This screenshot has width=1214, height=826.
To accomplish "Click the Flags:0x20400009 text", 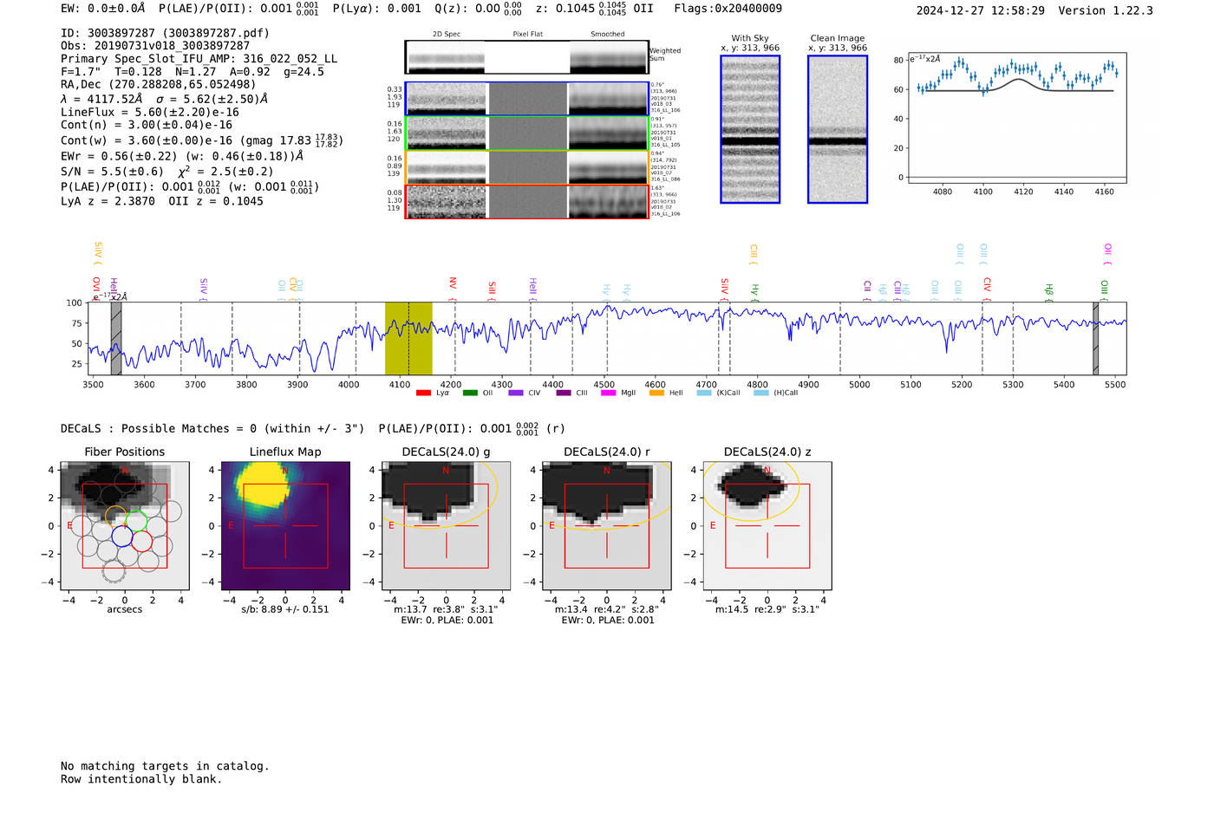I will [728, 9].
